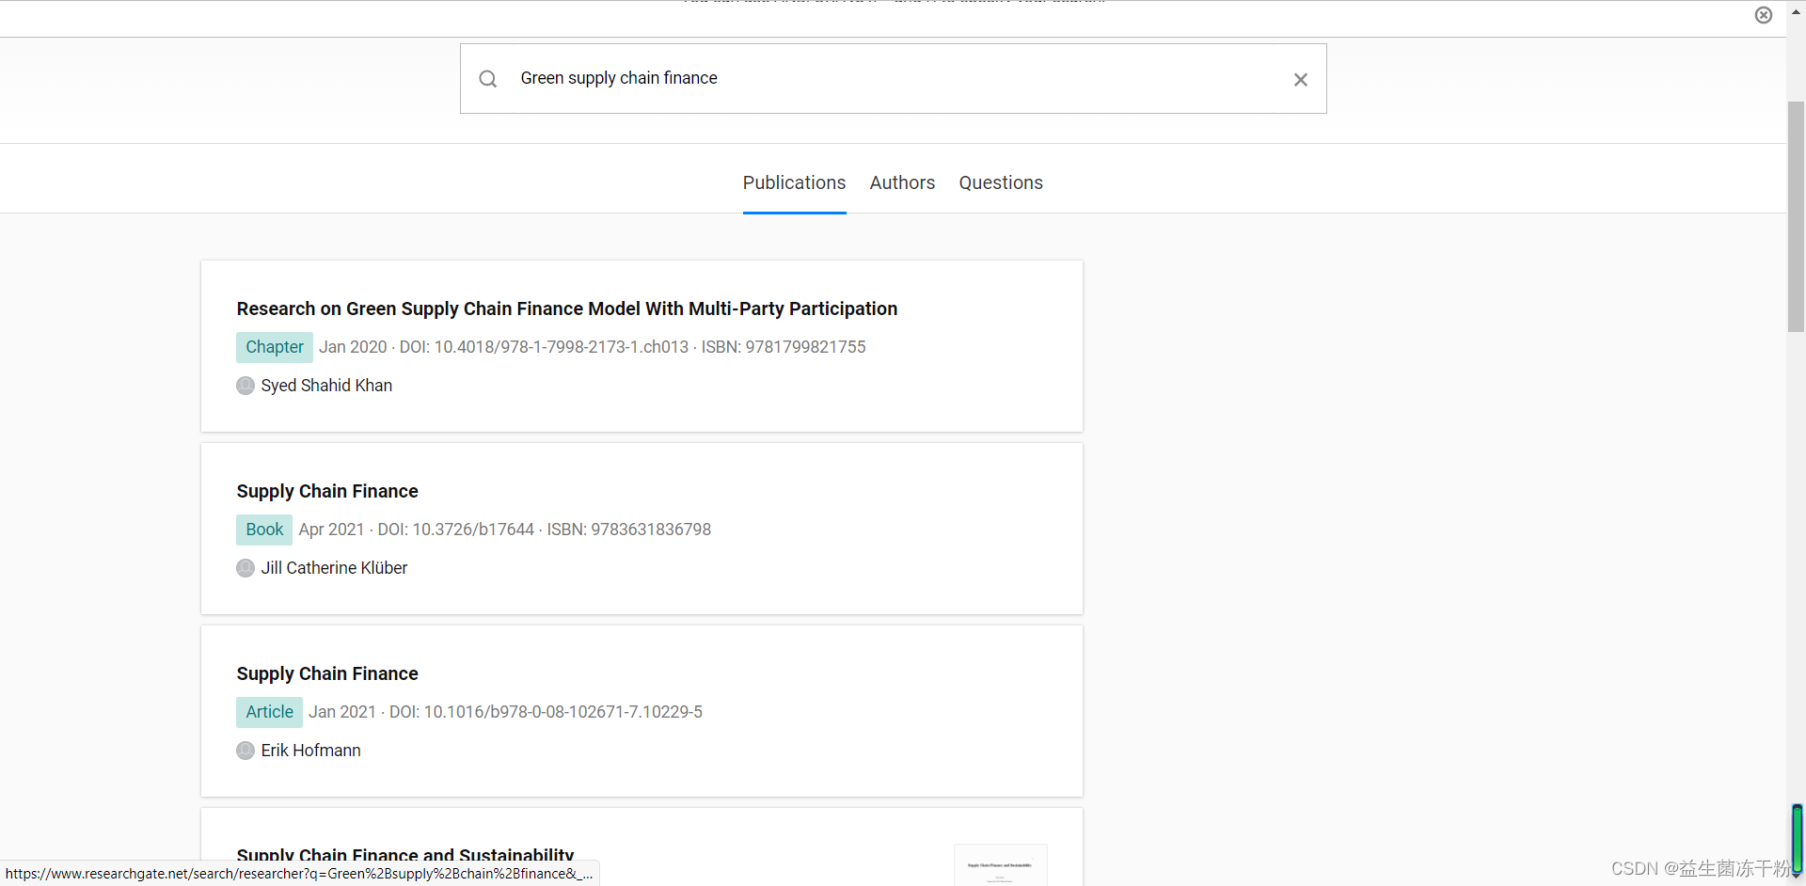The height and width of the screenshot is (886, 1806).
Task: Click DOI 10.4018/978-1-7998-2173-1.ch013 text
Action: pos(544,347)
